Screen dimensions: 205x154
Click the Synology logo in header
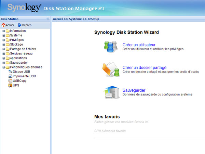point(24,8)
